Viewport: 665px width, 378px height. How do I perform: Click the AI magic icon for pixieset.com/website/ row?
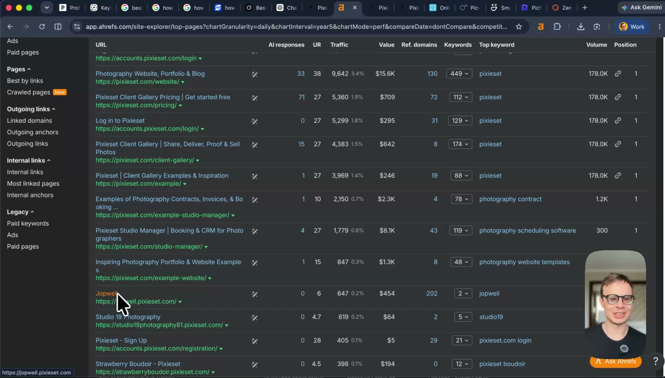coord(254,74)
